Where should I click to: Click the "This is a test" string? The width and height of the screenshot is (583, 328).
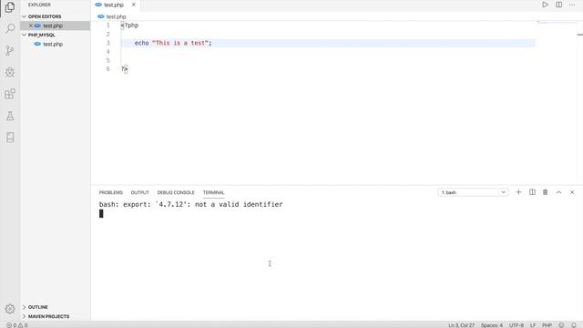tap(180, 43)
